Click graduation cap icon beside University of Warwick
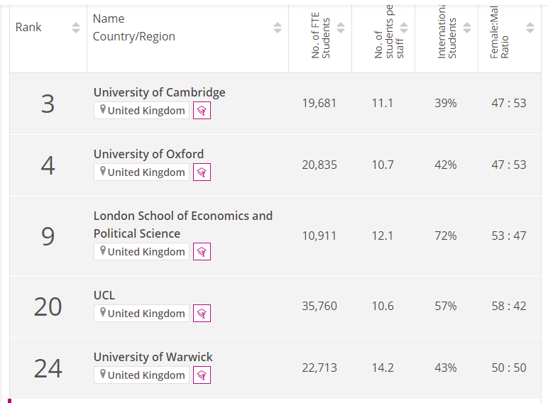Screen dimensions: 548x403 202,375
